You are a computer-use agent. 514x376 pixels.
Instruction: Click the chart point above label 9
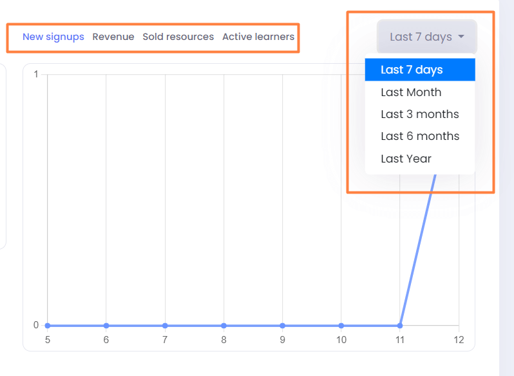282,326
